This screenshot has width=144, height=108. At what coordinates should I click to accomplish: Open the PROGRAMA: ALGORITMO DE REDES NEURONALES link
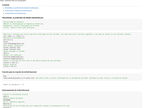pos(22,8)
